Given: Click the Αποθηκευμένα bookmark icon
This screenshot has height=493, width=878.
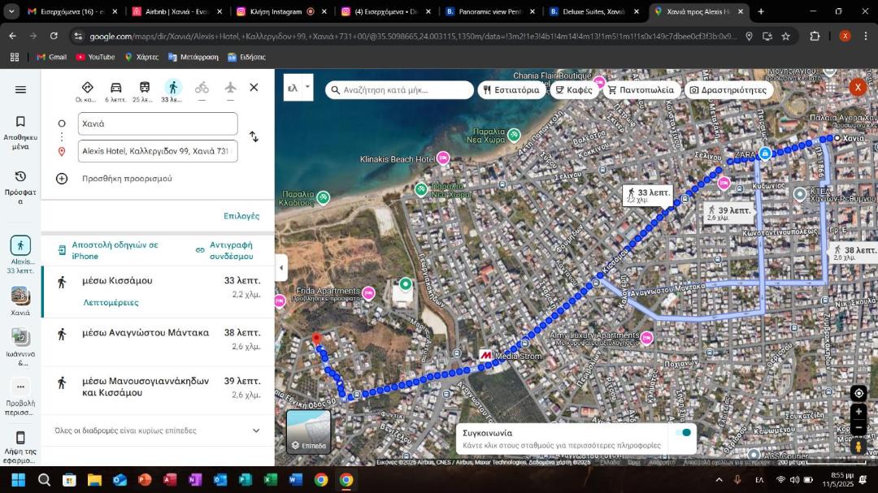Looking at the screenshot, I should (x=20, y=122).
